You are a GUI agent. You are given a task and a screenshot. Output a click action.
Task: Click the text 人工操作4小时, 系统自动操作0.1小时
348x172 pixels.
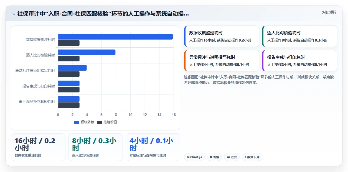[x=219, y=65]
